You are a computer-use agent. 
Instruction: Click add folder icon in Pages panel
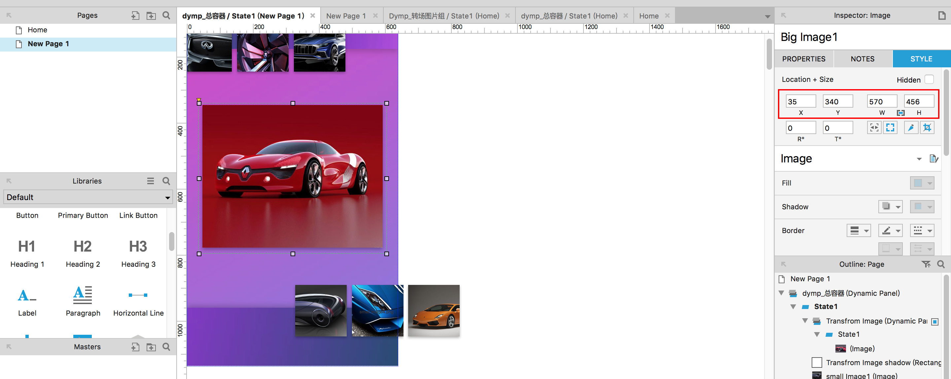pos(151,16)
